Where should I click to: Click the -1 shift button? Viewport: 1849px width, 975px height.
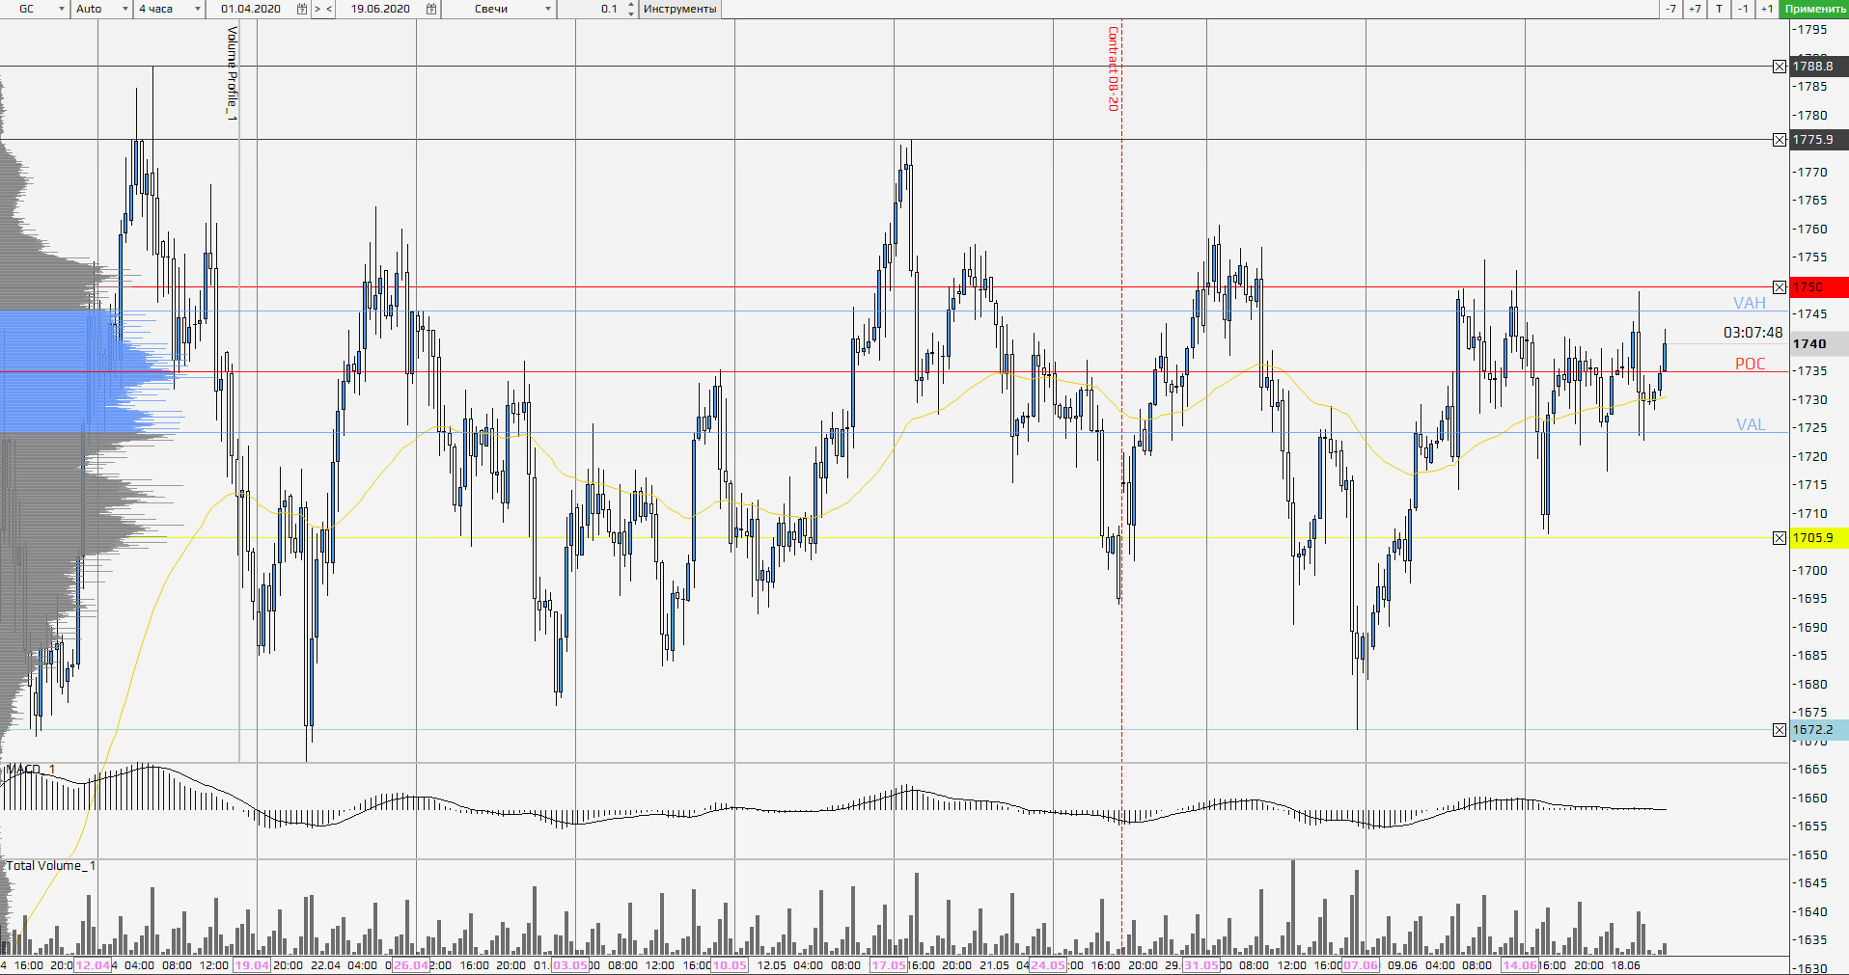click(x=1743, y=9)
